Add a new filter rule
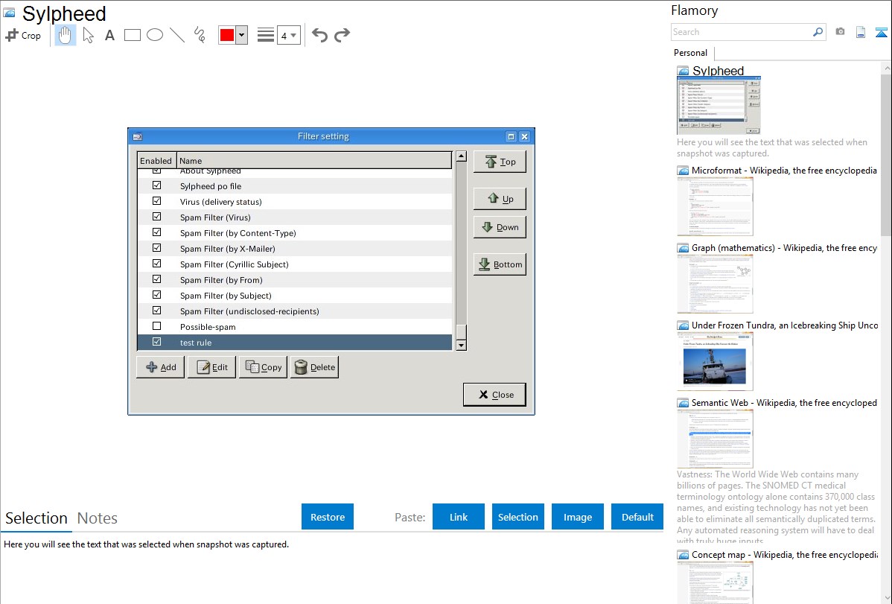This screenshot has height=604, width=892. (160, 367)
